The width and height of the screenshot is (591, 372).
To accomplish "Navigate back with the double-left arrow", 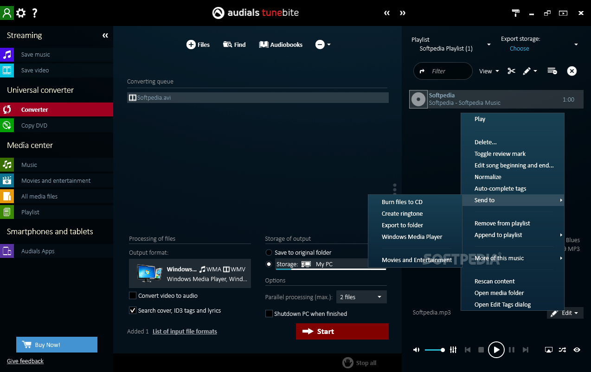I will [387, 13].
